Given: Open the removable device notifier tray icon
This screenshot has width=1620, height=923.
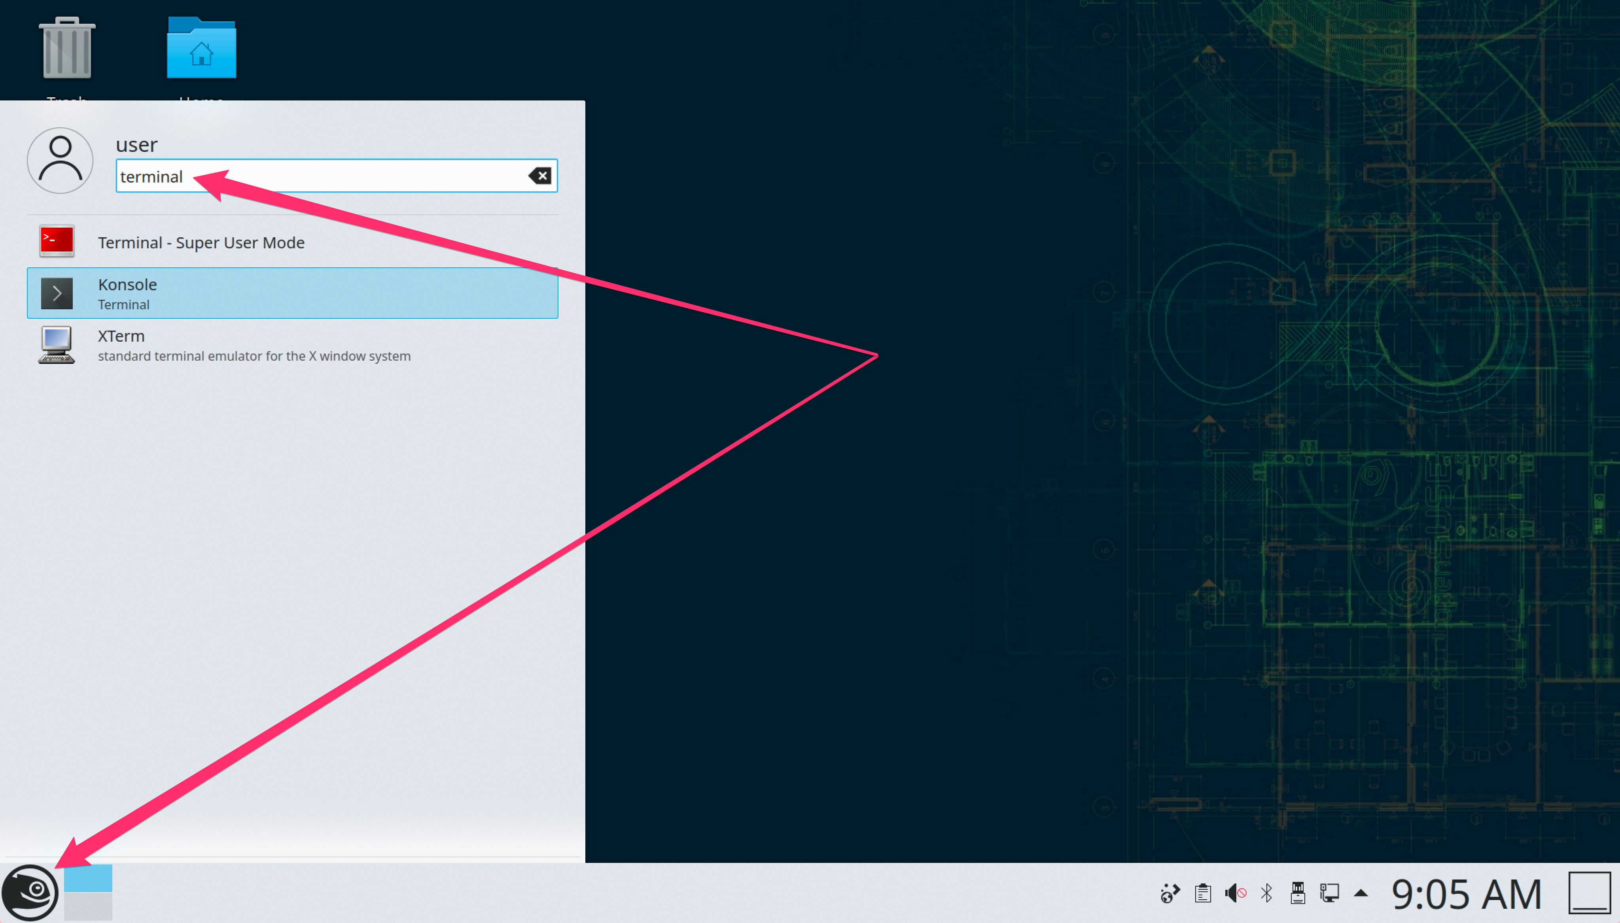Looking at the screenshot, I should tap(1297, 893).
